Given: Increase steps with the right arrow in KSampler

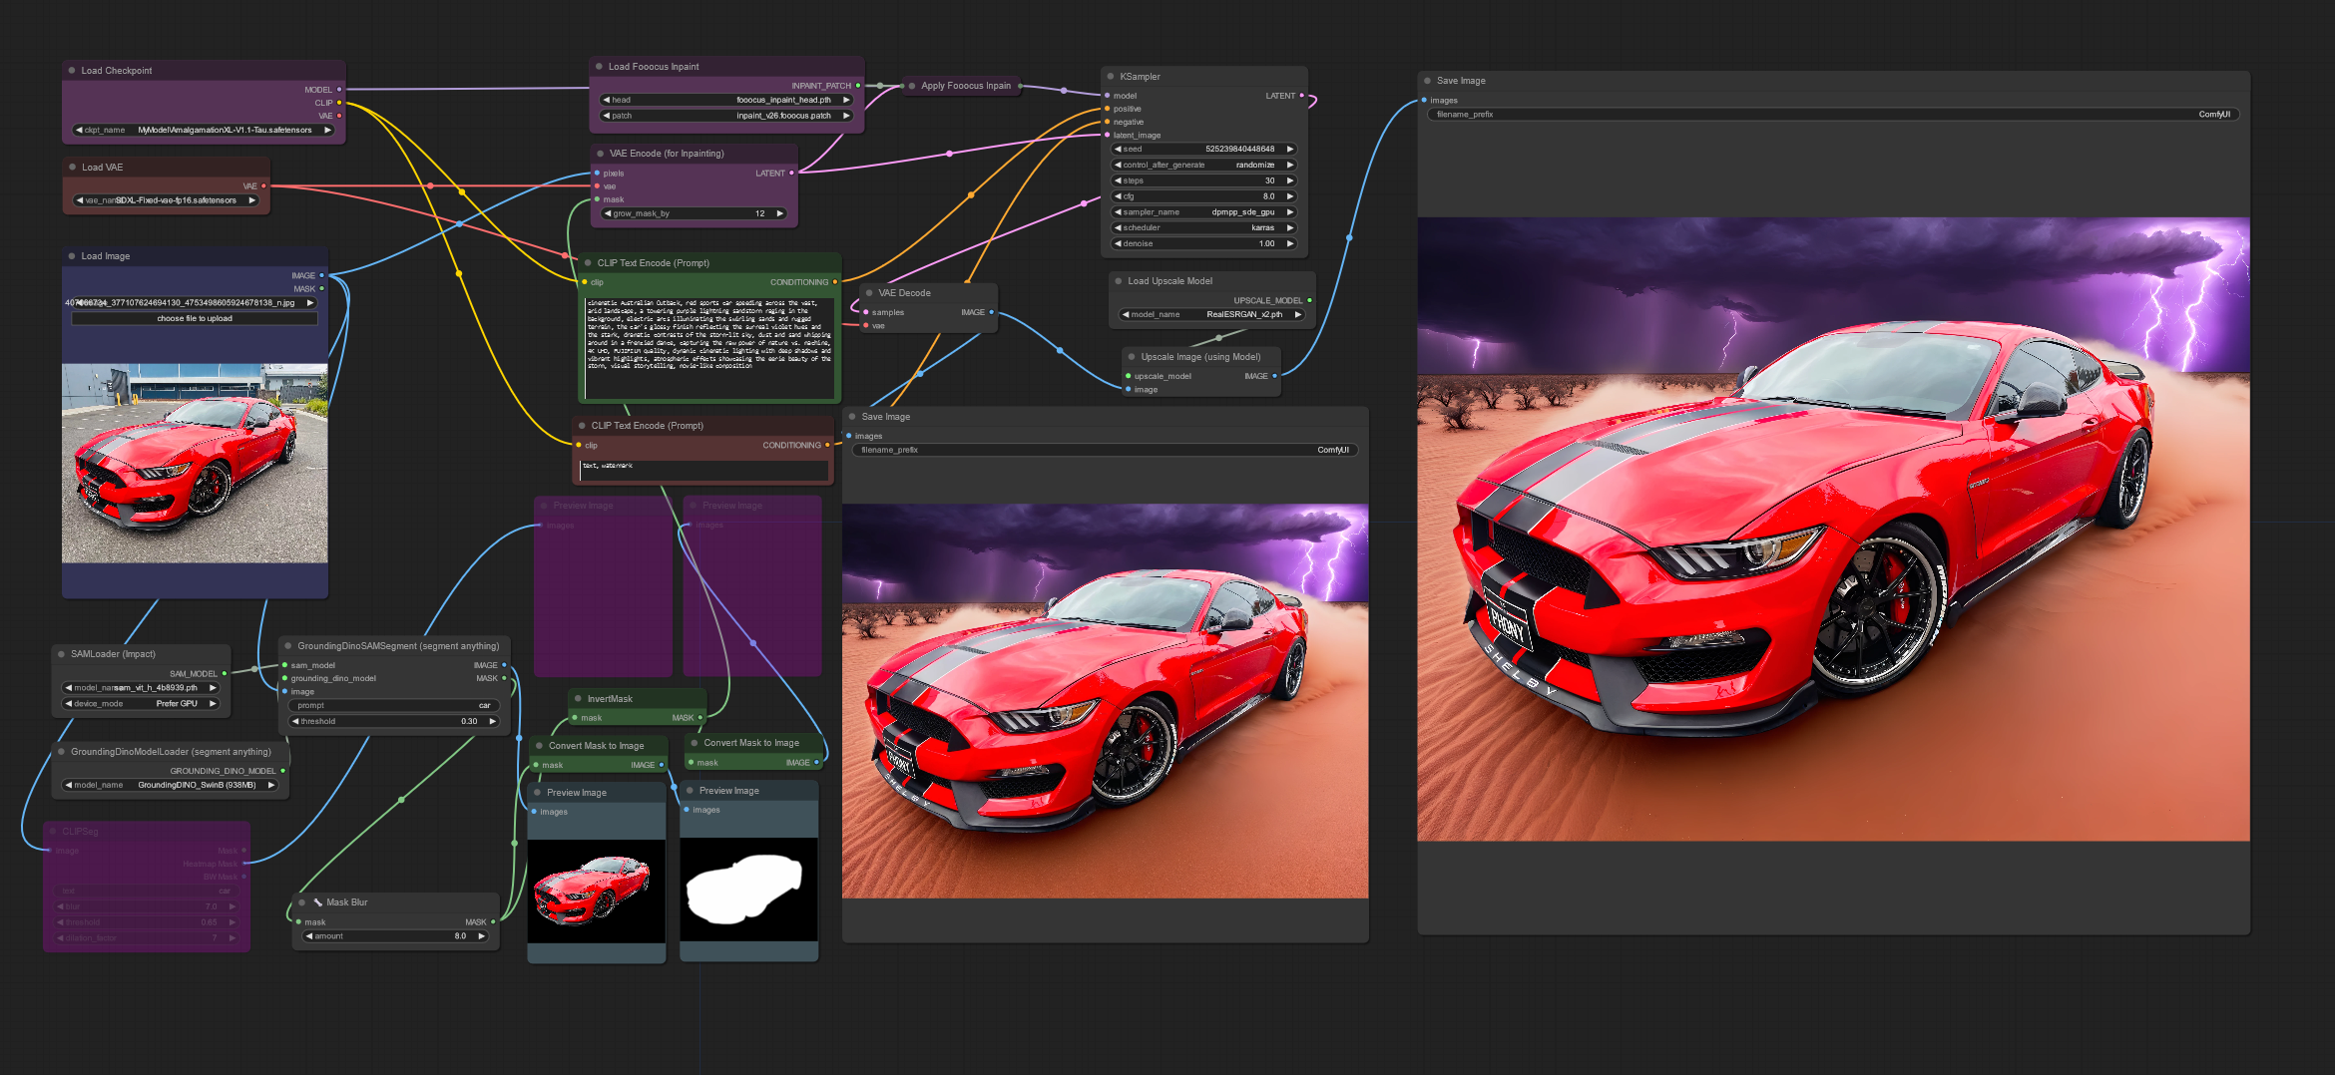Looking at the screenshot, I should tap(1290, 180).
